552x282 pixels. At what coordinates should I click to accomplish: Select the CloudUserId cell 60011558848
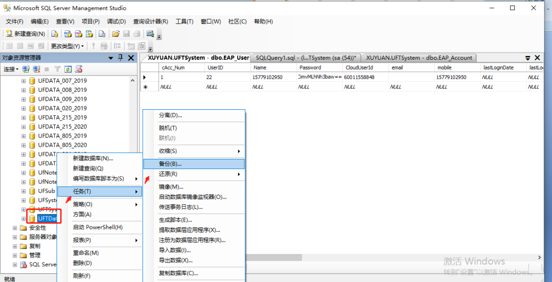click(x=365, y=77)
